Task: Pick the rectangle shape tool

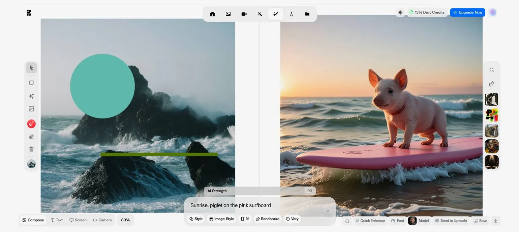Action: click(31, 83)
